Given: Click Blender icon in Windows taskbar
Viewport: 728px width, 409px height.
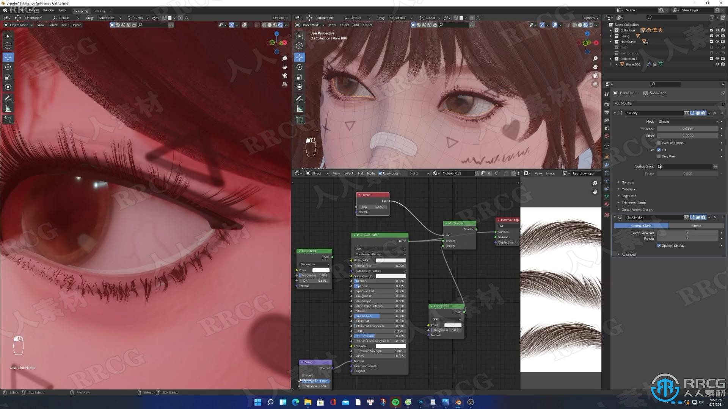Looking at the screenshot, I should (x=458, y=402).
